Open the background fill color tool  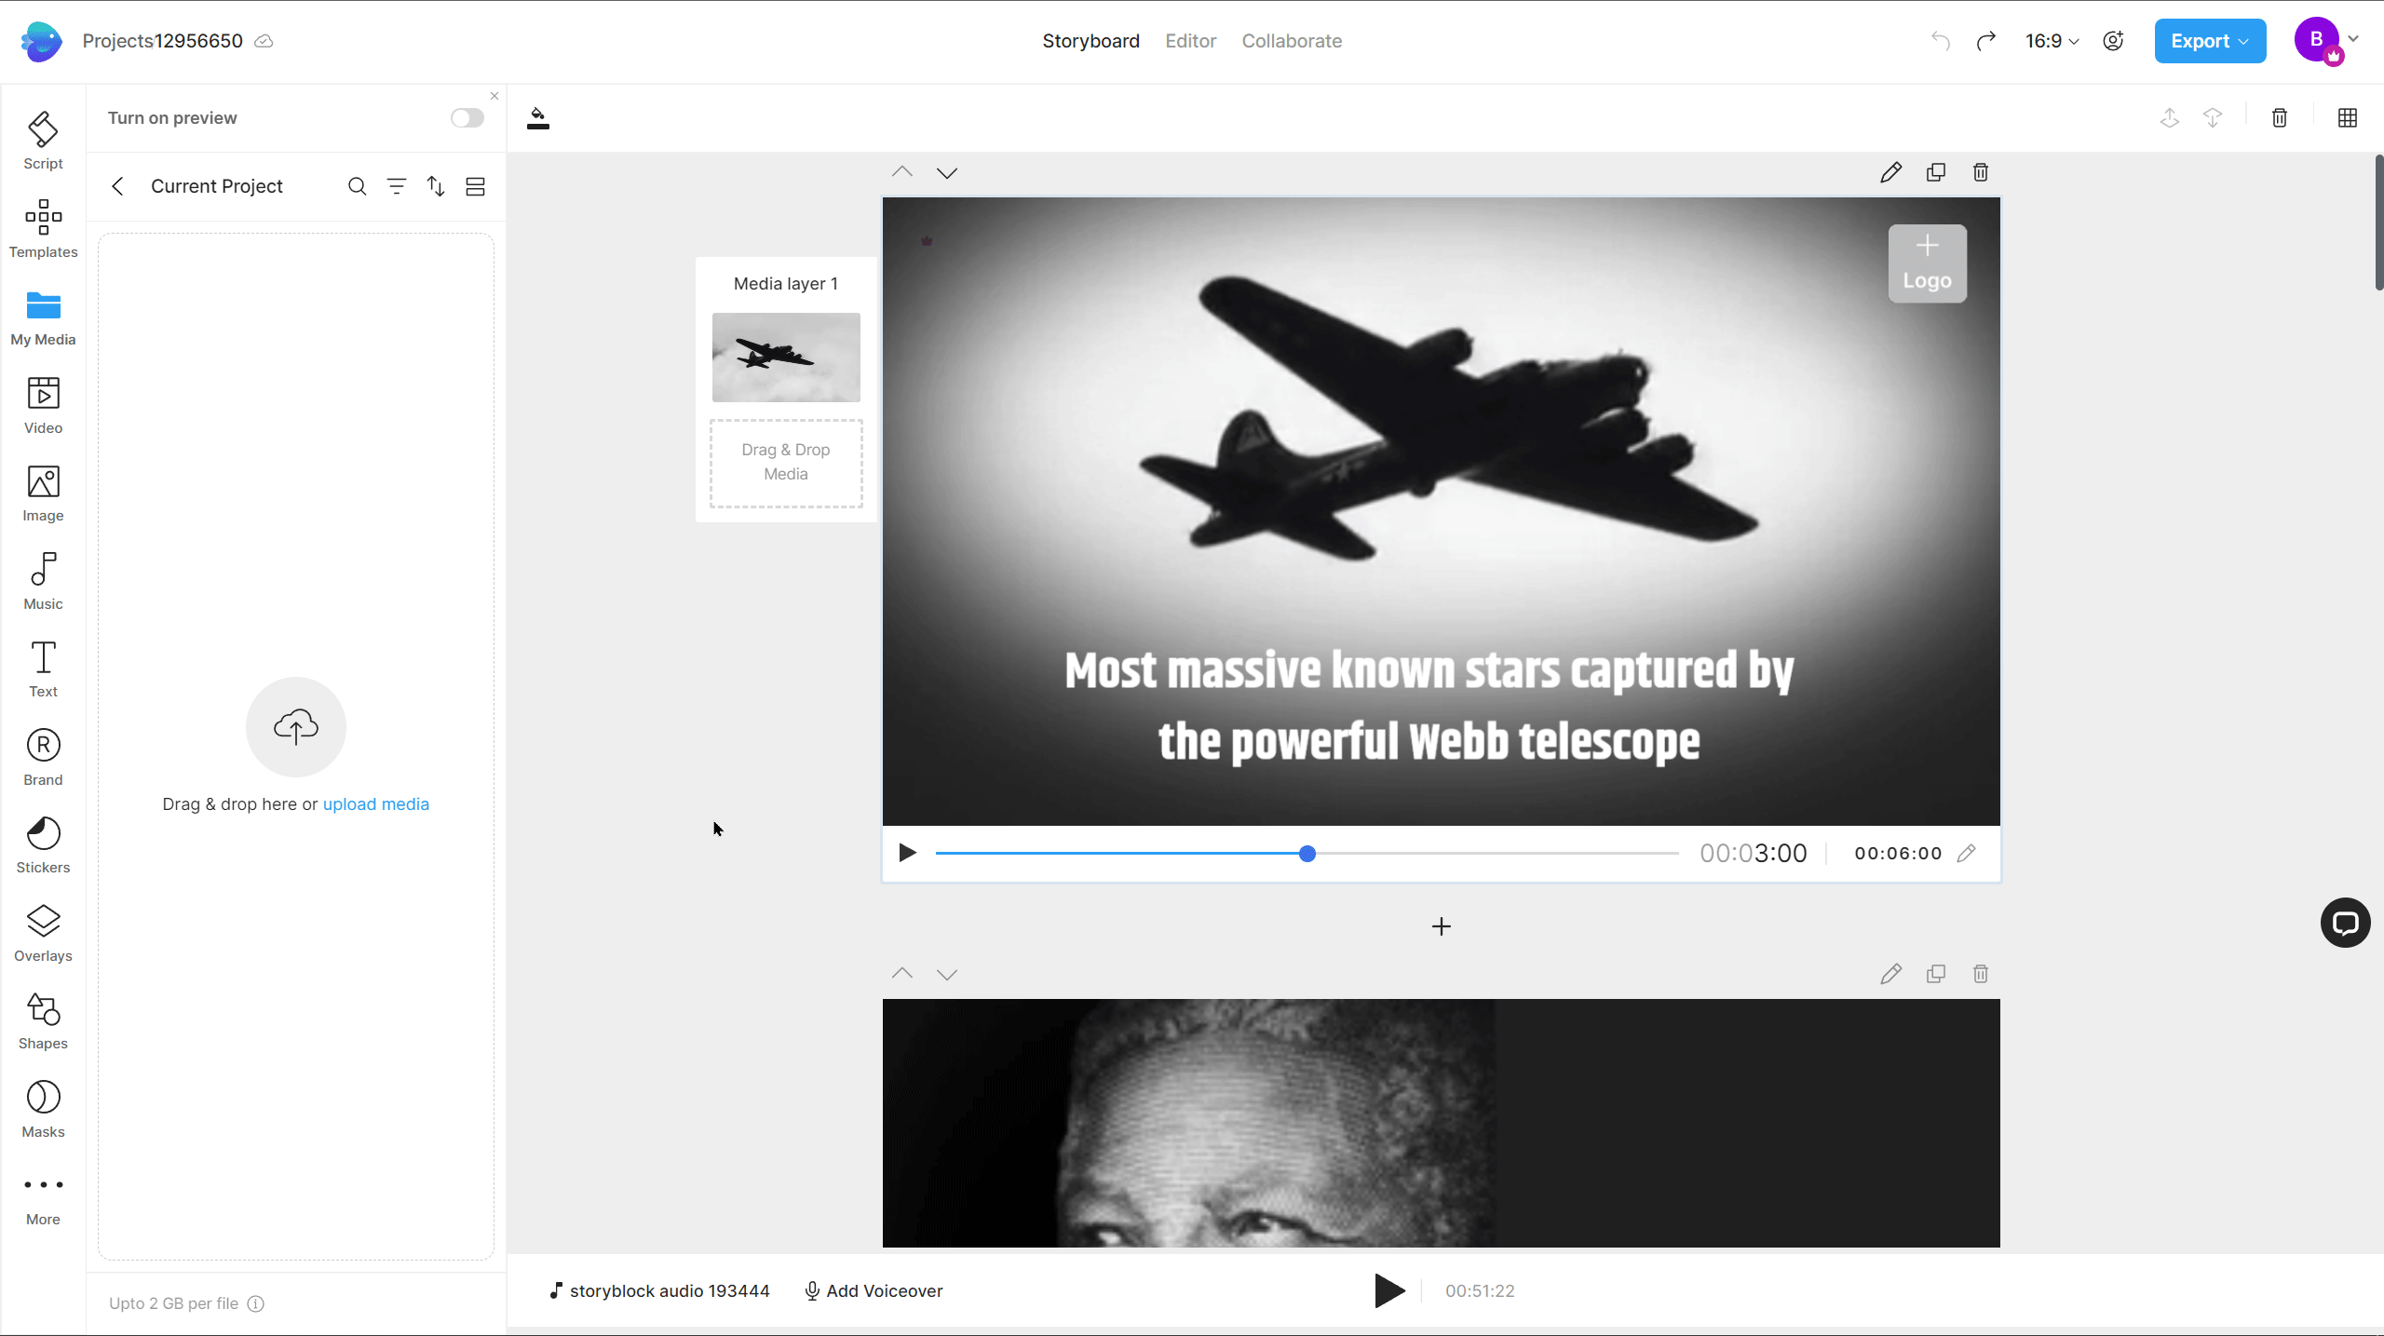pyautogui.click(x=538, y=118)
